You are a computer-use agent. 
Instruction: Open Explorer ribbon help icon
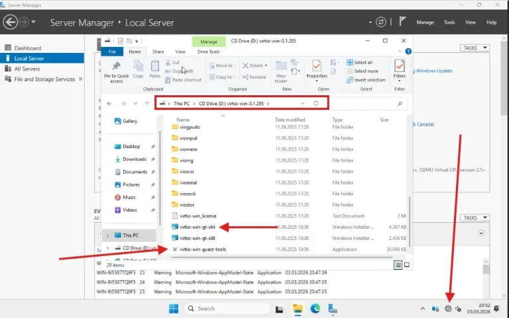408,51
